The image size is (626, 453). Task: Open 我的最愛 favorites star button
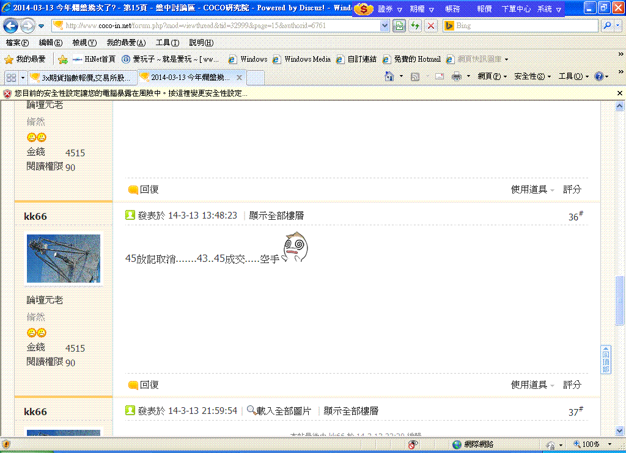(24, 59)
